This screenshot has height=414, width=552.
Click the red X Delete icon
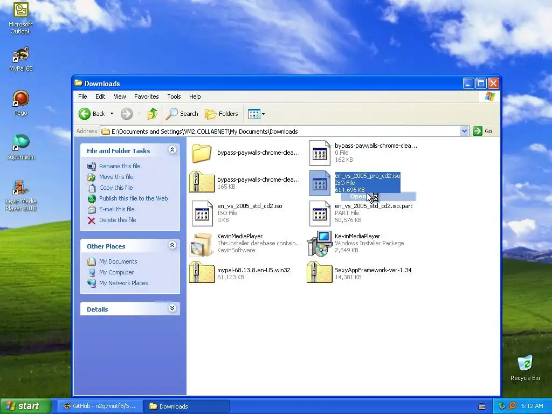pyautogui.click(x=92, y=220)
